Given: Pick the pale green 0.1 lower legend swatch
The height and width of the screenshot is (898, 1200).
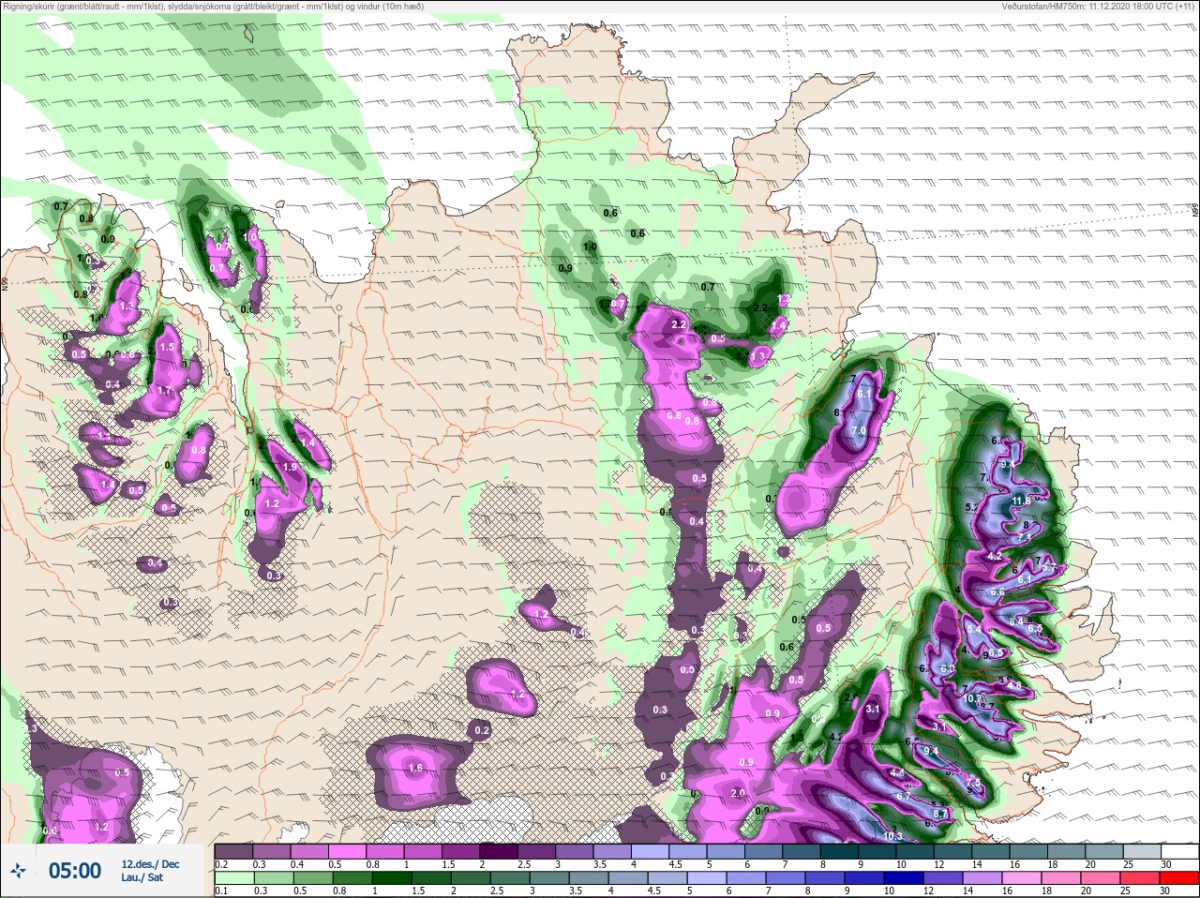Looking at the screenshot, I should [233, 879].
